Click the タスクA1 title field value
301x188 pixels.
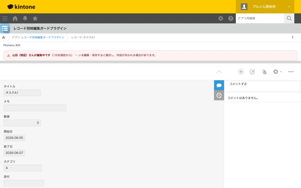coord(22,93)
